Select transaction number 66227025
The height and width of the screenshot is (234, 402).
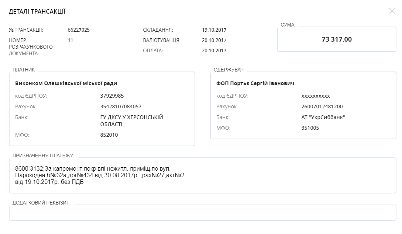79,30
